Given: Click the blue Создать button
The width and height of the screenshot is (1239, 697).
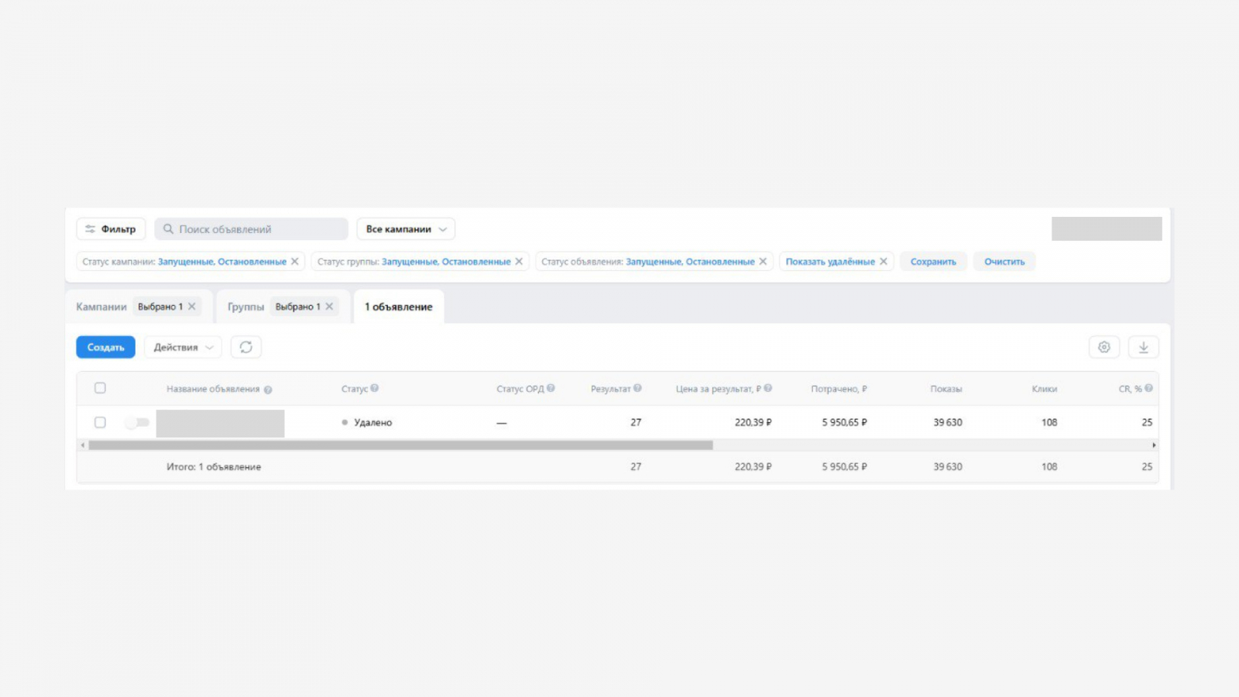Looking at the screenshot, I should click(105, 347).
